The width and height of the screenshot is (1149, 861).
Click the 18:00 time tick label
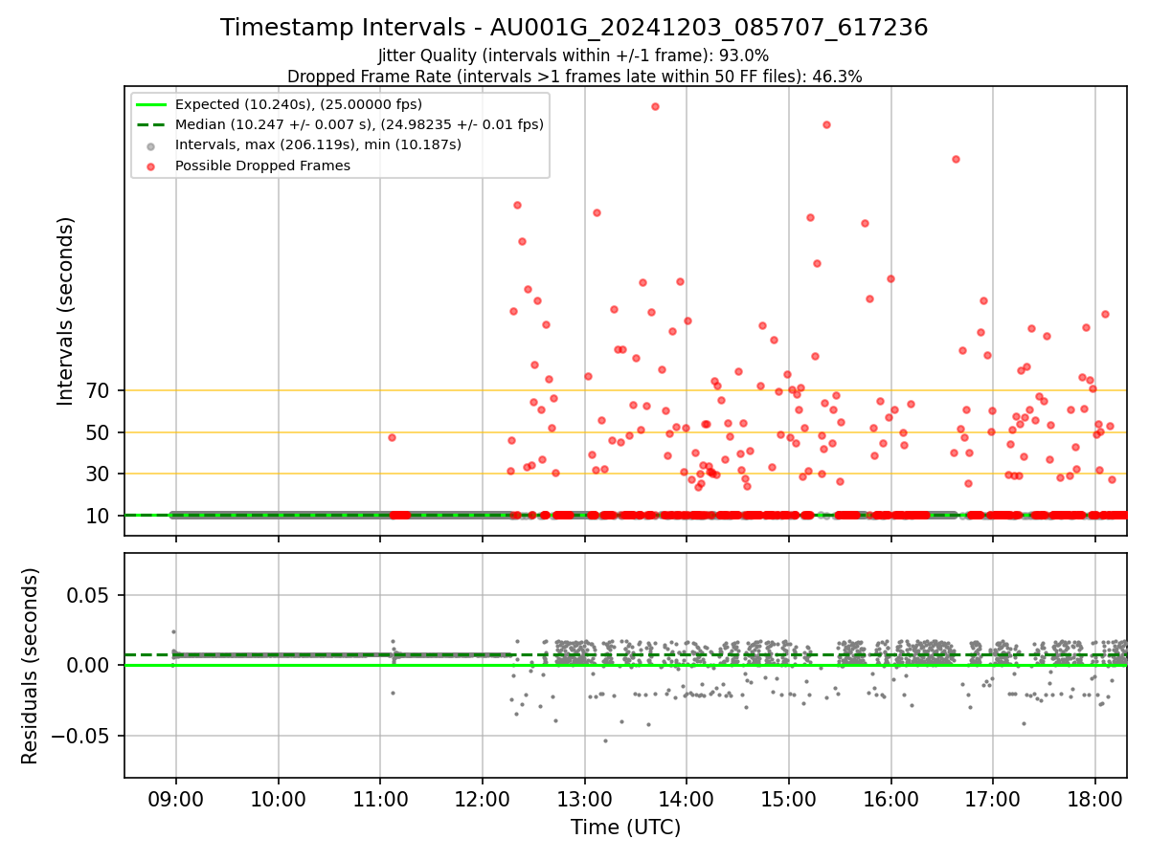click(x=1094, y=799)
